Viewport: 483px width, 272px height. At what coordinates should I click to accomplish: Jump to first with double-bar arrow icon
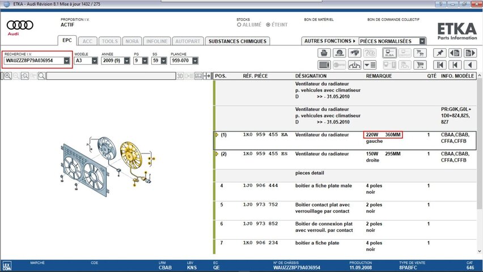[x=439, y=65]
